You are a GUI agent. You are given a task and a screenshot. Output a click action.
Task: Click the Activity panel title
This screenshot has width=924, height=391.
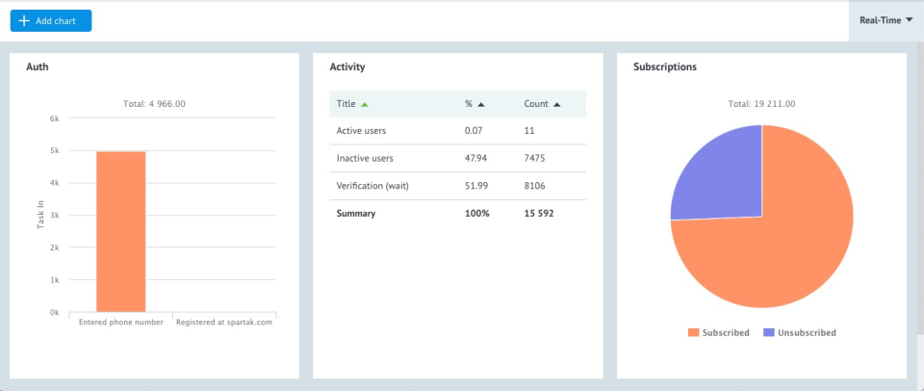click(x=346, y=67)
